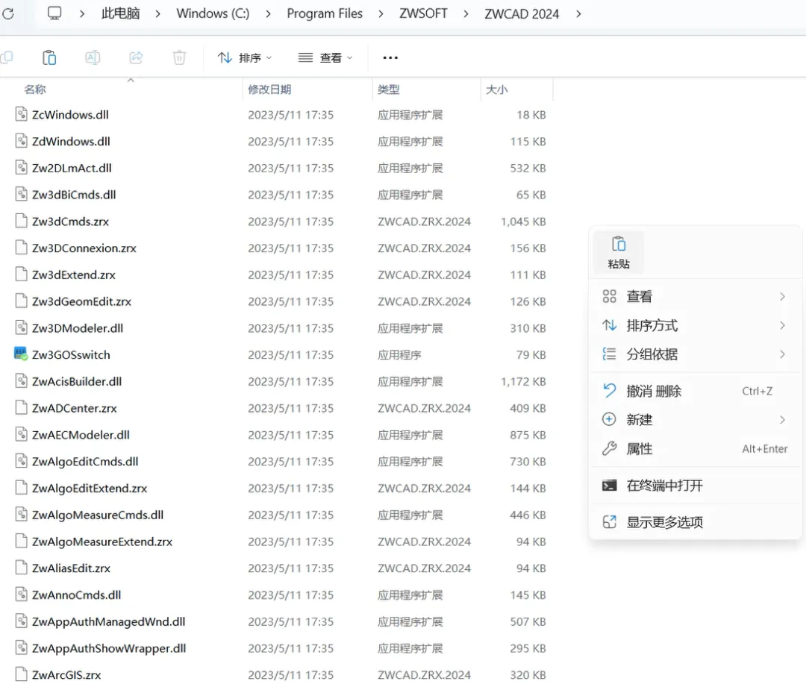The width and height of the screenshot is (806, 684).
Task: Click the rename icon in toolbar
Action: pos(93,57)
